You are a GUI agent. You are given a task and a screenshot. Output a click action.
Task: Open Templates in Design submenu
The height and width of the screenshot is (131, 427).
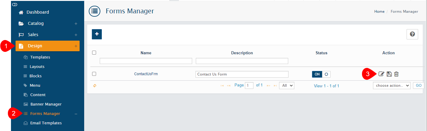coord(40,57)
